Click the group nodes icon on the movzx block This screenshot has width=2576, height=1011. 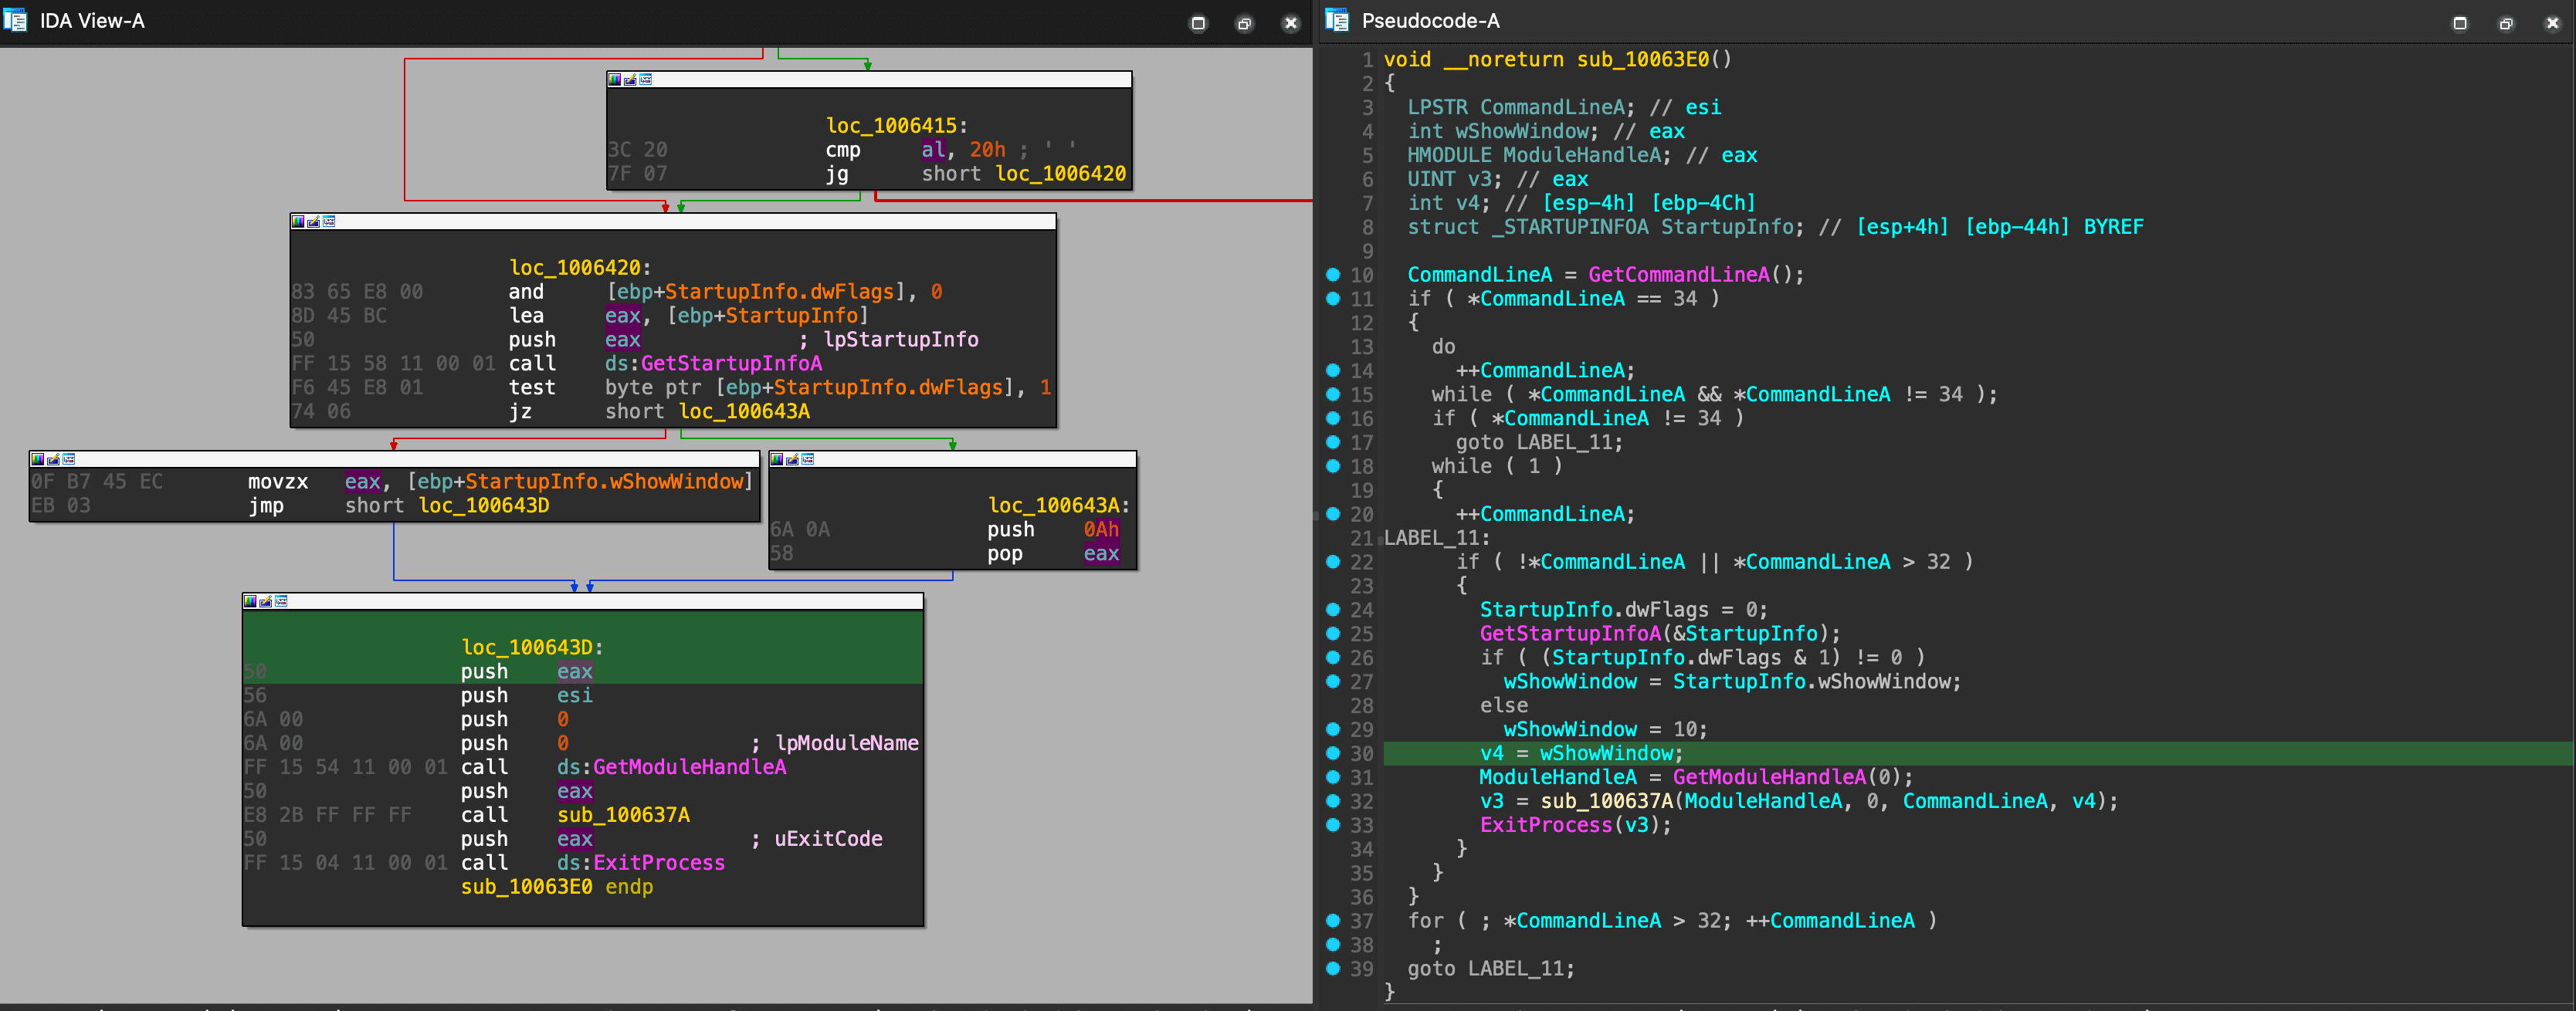coord(68,458)
